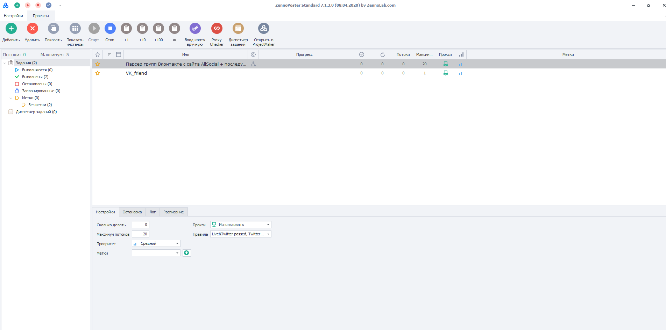
Task: Click the Максимум потоков input field
Action: pyautogui.click(x=141, y=234)
